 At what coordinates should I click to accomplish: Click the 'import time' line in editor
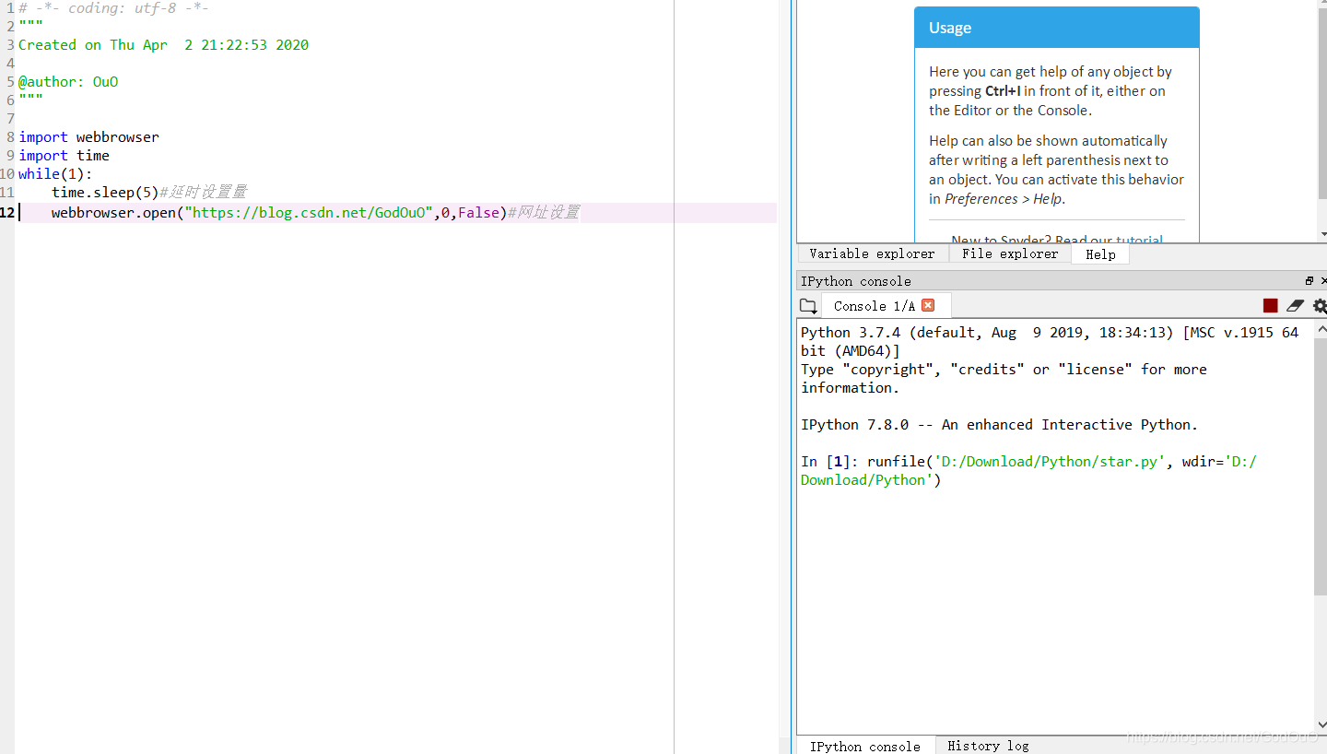pyautogui.click(x=64, y=156)
